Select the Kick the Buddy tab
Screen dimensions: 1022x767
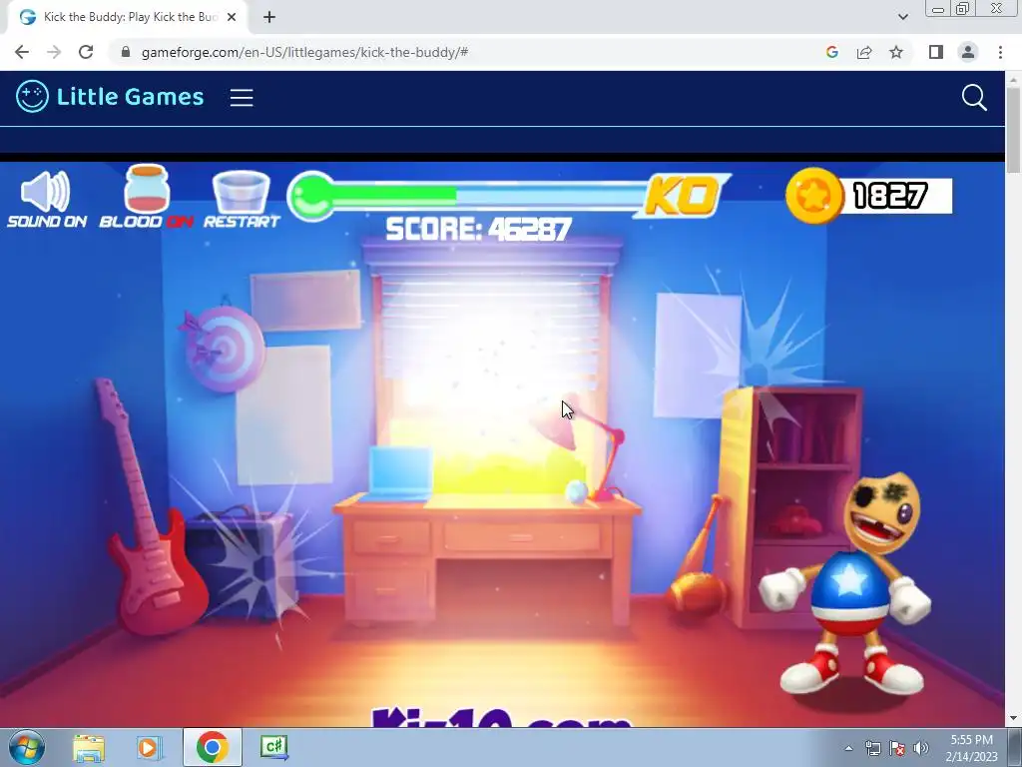(x=127, y=17)
